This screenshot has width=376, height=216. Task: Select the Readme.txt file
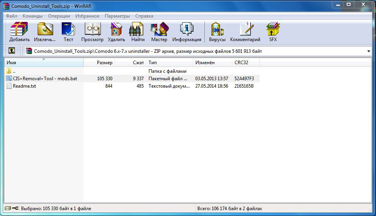pos(24,86)
